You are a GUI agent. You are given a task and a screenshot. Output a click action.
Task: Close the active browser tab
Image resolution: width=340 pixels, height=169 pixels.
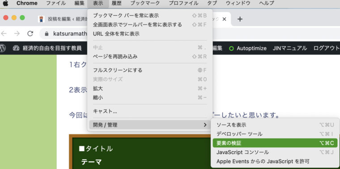(225, 19)
